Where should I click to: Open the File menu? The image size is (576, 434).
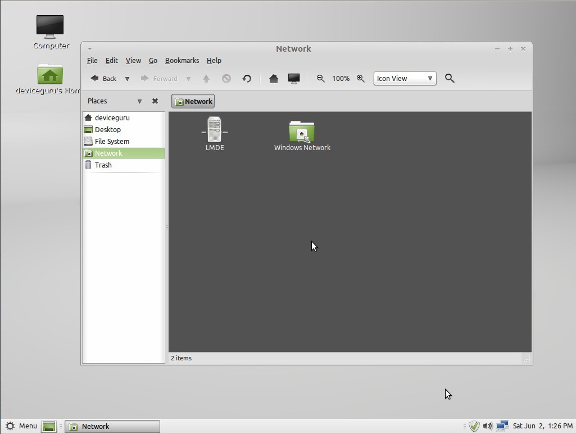[92, 60]
